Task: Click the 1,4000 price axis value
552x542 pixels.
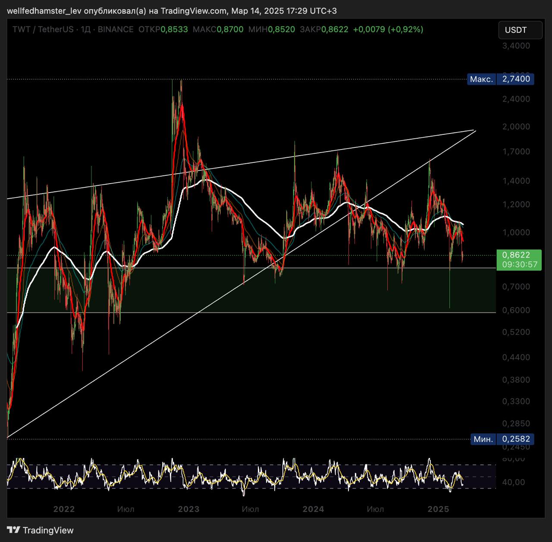Action: (516, 181)
